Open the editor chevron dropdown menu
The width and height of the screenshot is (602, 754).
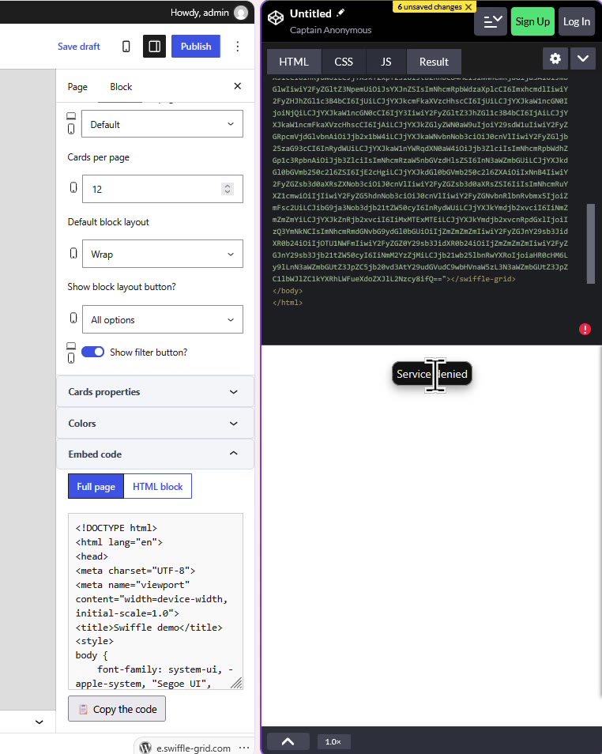(x=583, y=58)
